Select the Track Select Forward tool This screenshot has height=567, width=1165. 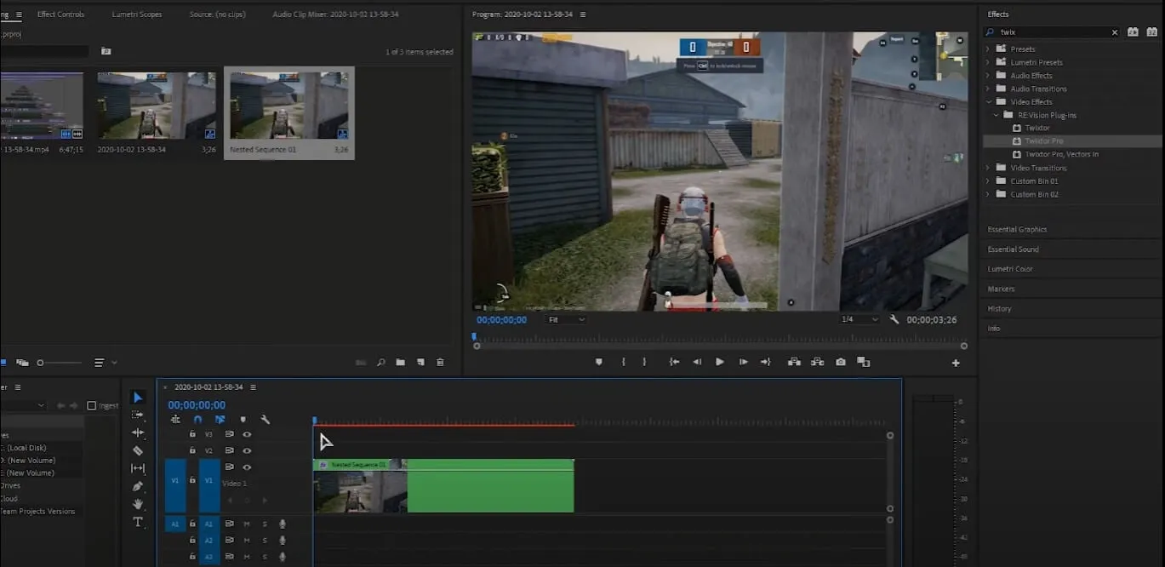(x=138, y=415)
